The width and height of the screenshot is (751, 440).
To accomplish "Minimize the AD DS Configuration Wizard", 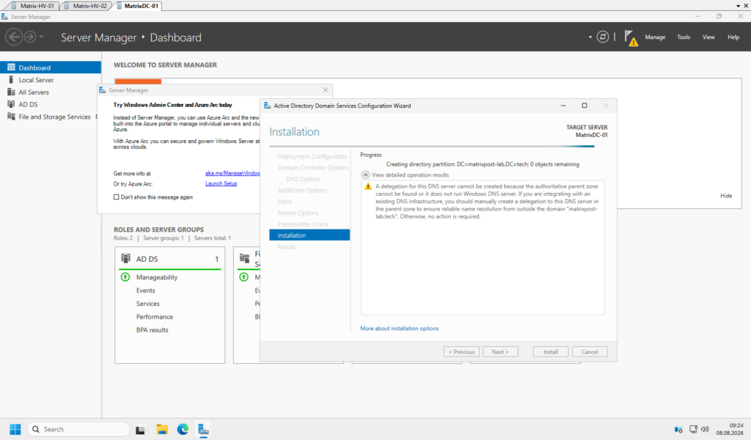I will click(563, 106).
